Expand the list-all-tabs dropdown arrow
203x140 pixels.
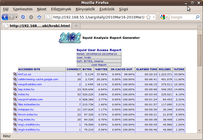[199, 26]
